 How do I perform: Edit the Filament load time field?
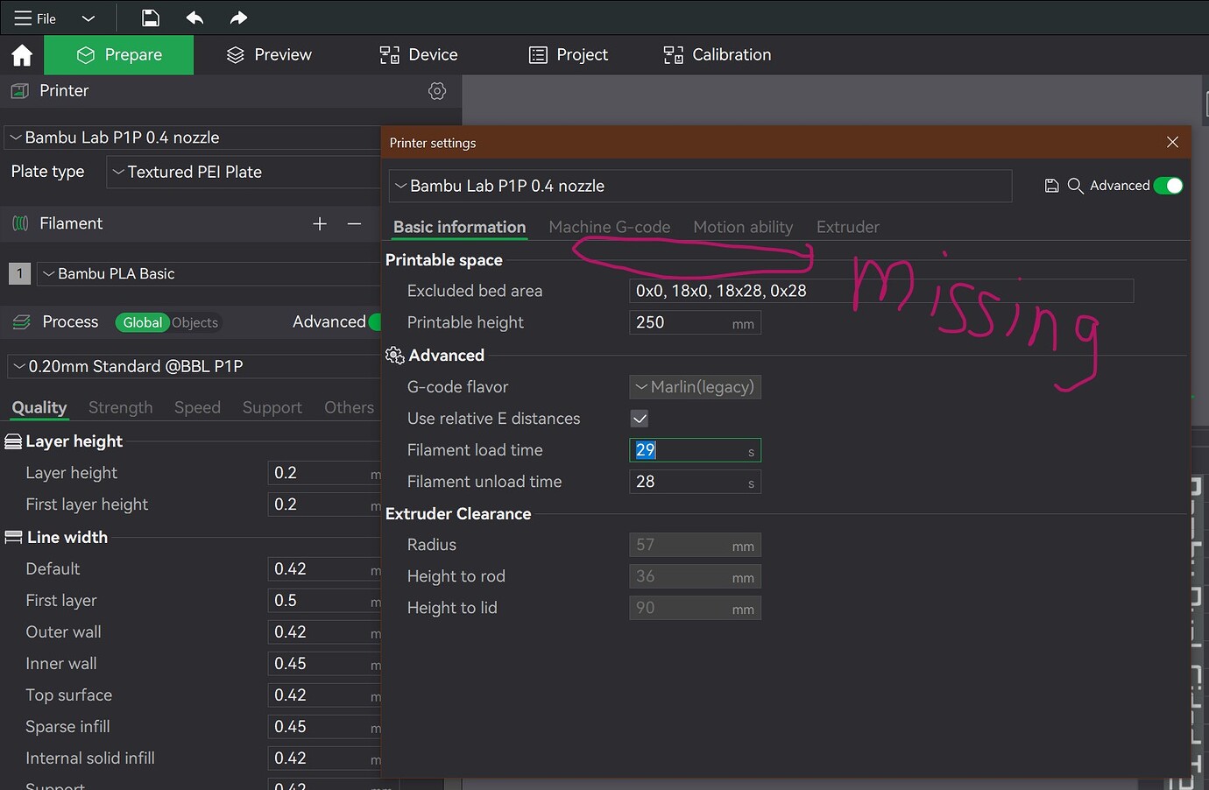[695, 450]
